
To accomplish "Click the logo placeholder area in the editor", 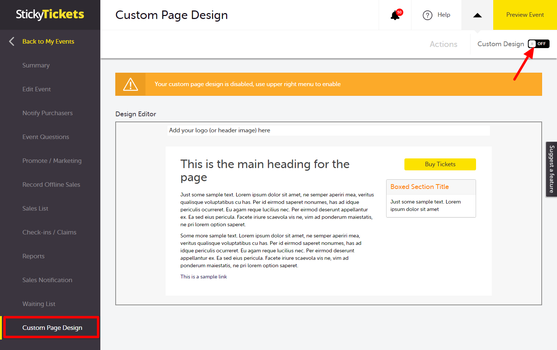I will coord(219,130).
